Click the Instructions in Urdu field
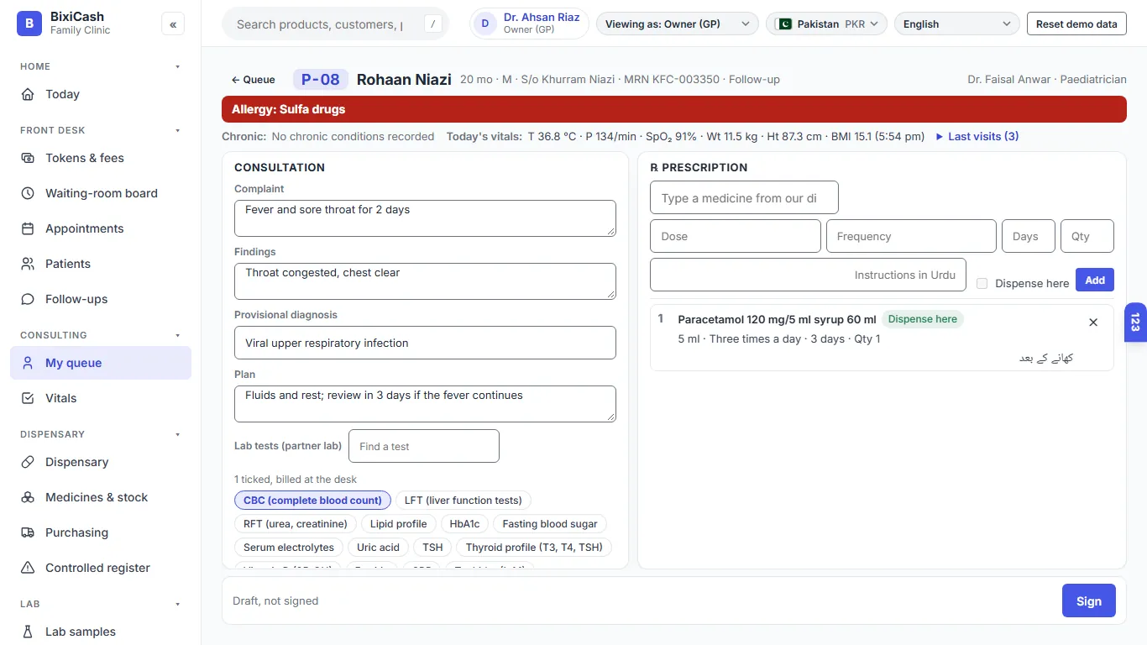Screen dimensions: 1147x645 (808, 275)
